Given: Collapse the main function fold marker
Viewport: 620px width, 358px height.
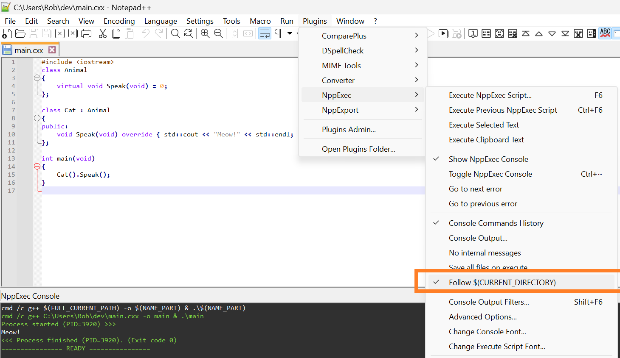Looking at the screenshot, I should click(x=37, y=167).
